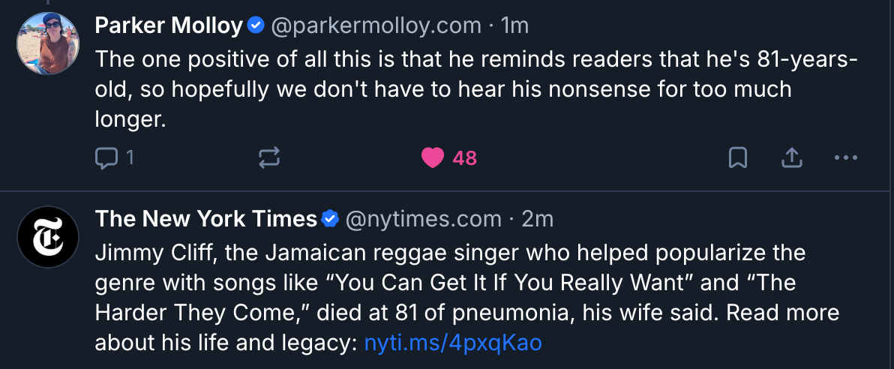Click The New York Times display name
Screen dimensions: 894x369
206,219
